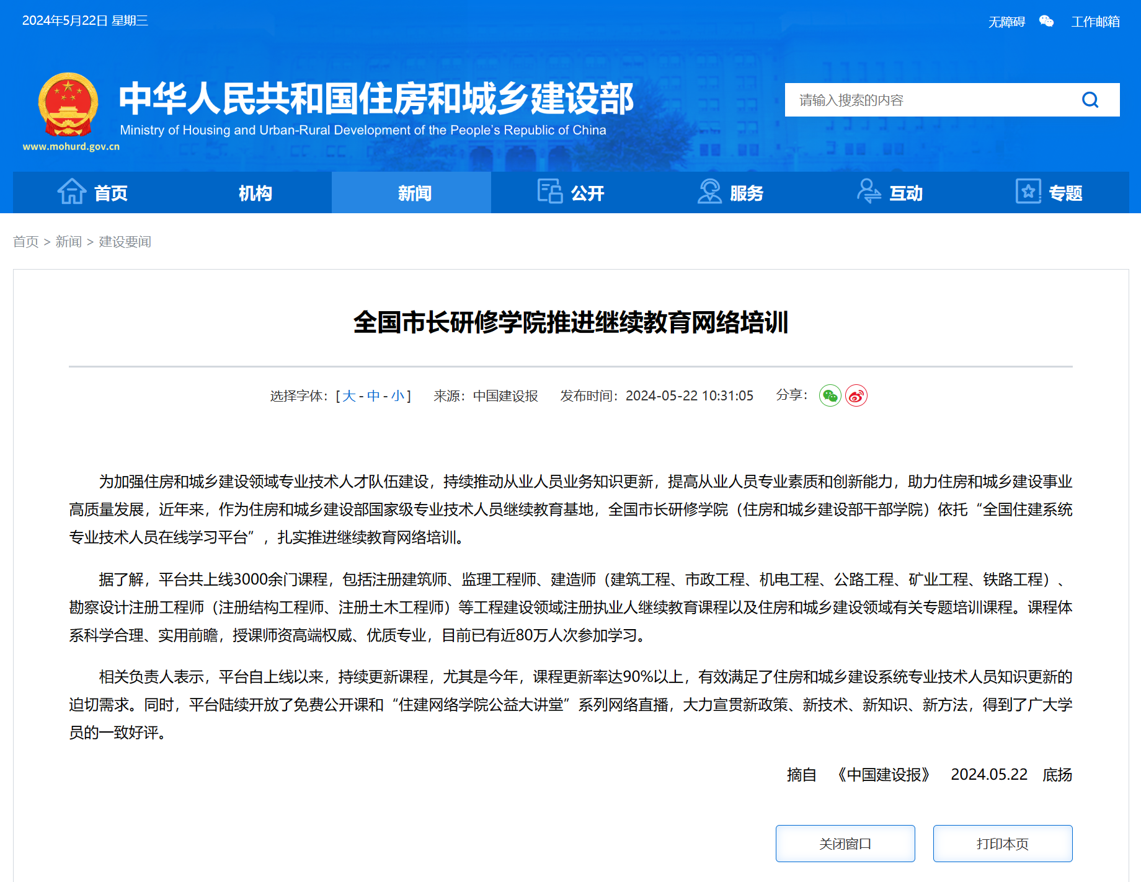Click the 互动 person icon
The height and width of the screenshot is (882, 1141).
[869, 192]
